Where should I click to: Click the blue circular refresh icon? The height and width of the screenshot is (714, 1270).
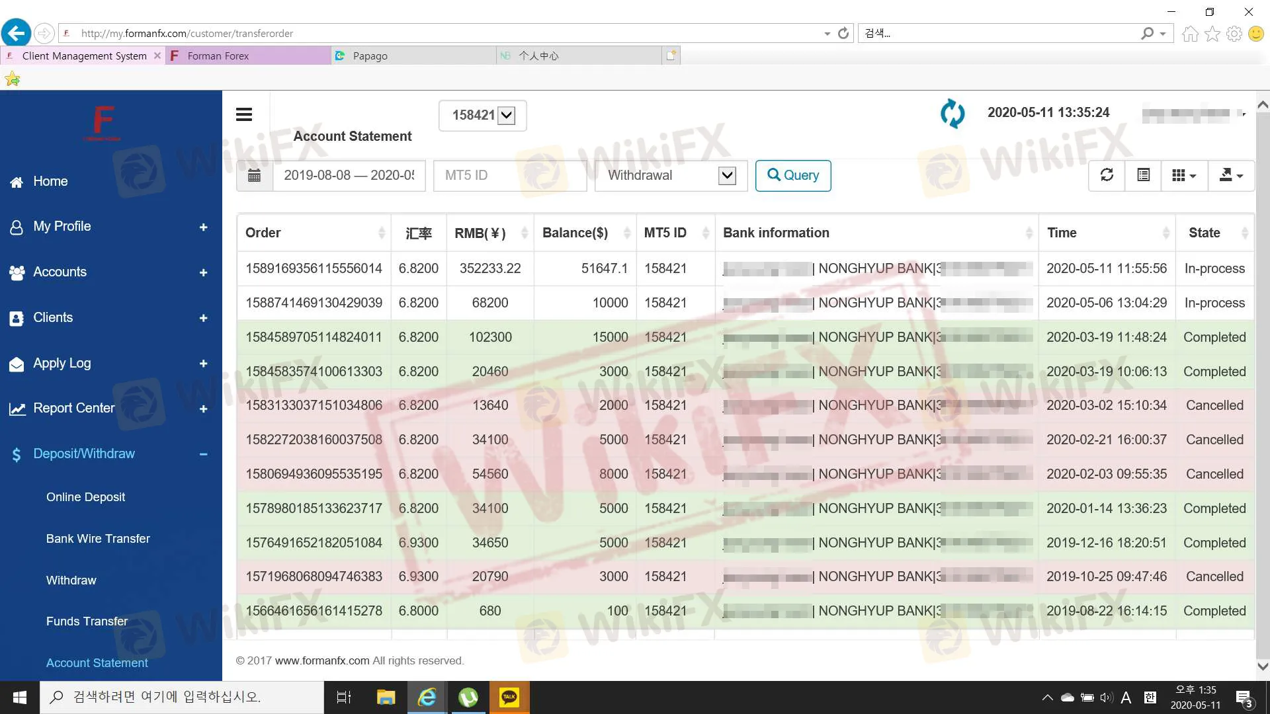pos(952,113)
